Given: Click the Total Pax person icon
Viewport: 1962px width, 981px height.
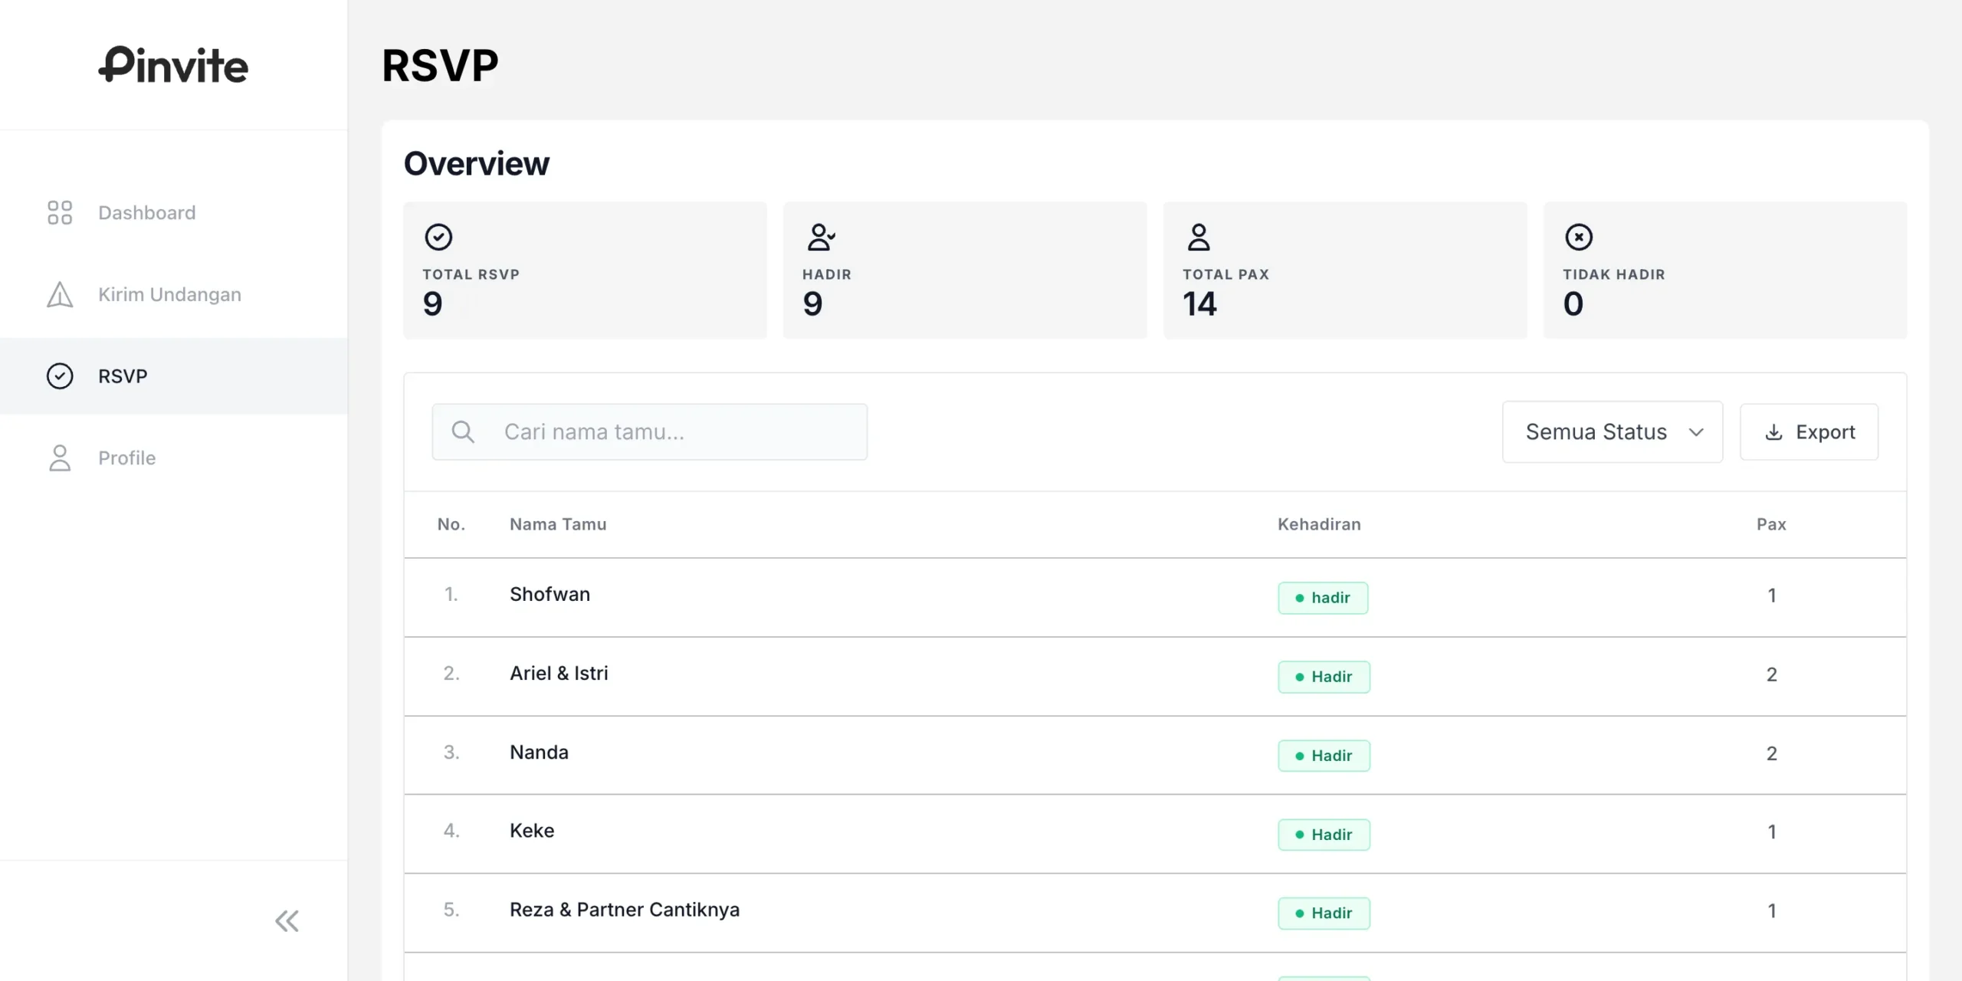Looking at the screenshot, I should [x=1199, y=237].
